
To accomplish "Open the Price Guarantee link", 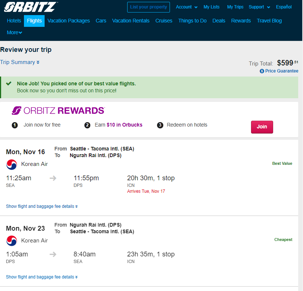I will (x=282, y=71).
